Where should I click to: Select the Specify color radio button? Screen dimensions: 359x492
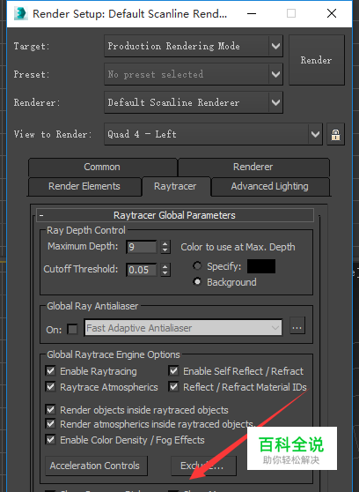pyautogui.click(x=197, y=266)
